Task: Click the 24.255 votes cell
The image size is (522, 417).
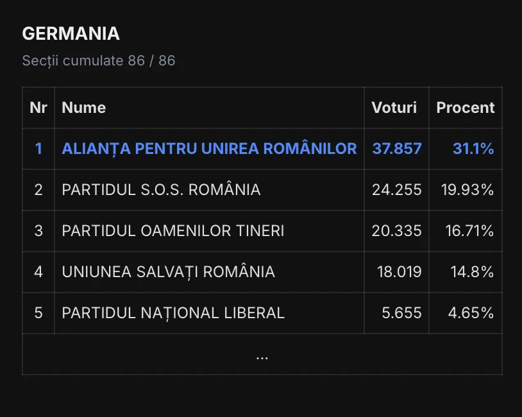Action: [397, 190]
